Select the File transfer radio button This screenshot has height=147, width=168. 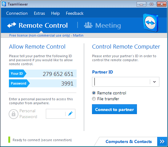[x=94, y=99]
